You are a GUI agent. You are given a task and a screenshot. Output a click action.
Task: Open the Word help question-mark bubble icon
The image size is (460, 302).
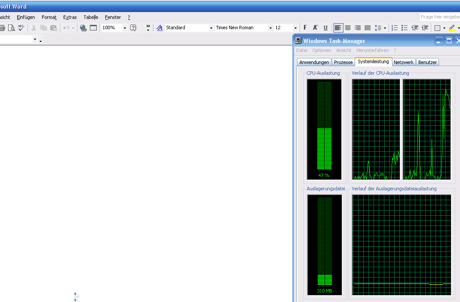pos(133,28)
